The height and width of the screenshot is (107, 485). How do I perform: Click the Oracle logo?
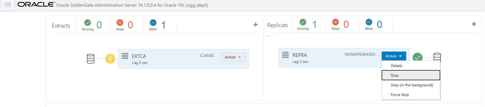tap(36, 4)
